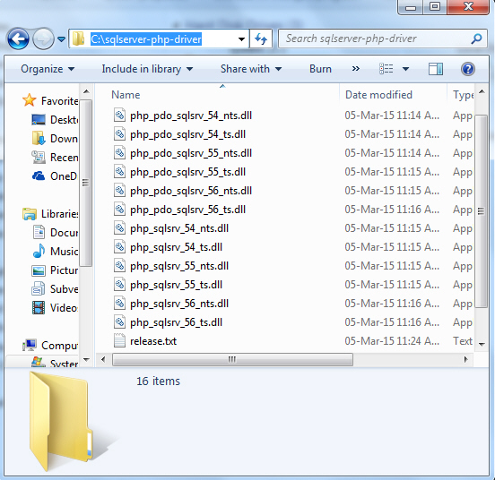Image resolution: width=495 pixels, height=480 pixels.
Task: Click the search sqlserver-php-driver box
Action: 382,39
